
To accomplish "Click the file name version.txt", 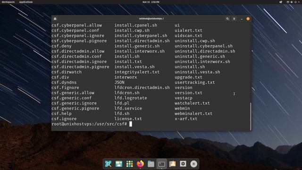I will [188, 93].
